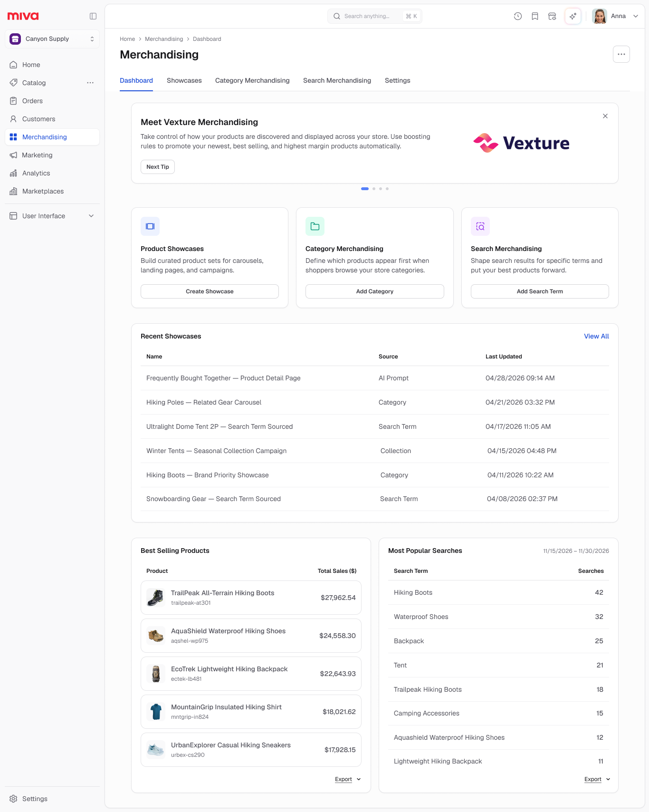Click the Vexture logo
The image size is (649, 812).
coord(521,143)
